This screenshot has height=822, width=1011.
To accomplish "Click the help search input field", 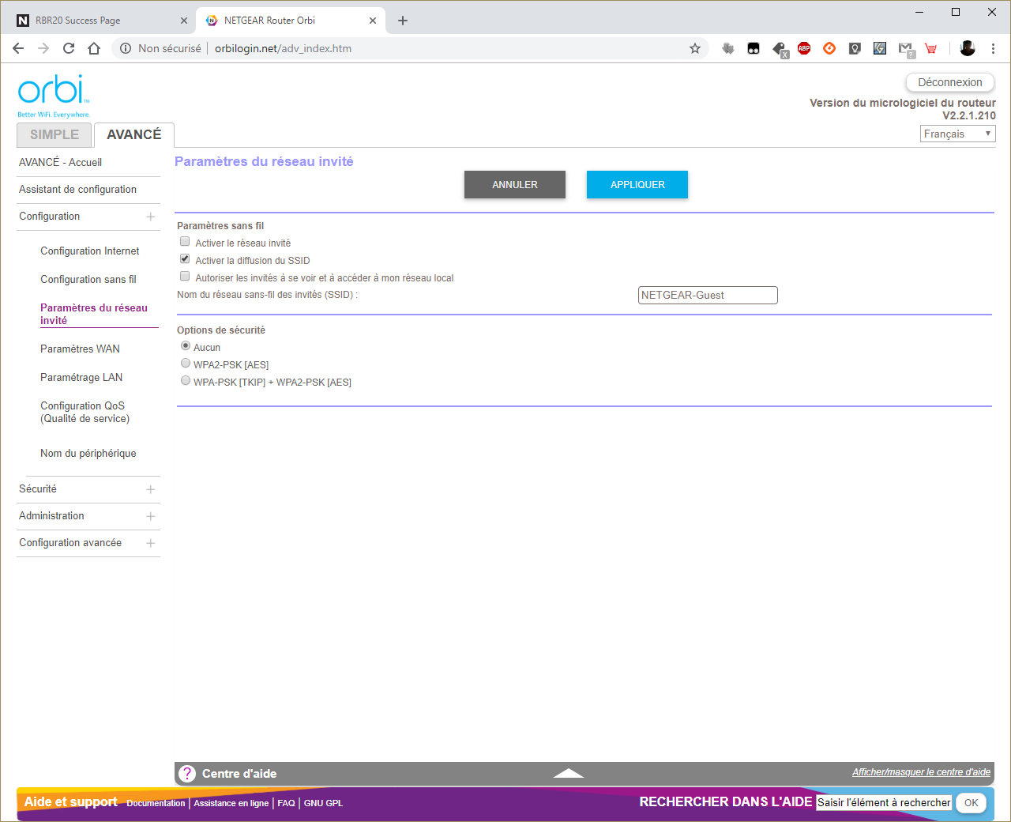I will 884,802.
